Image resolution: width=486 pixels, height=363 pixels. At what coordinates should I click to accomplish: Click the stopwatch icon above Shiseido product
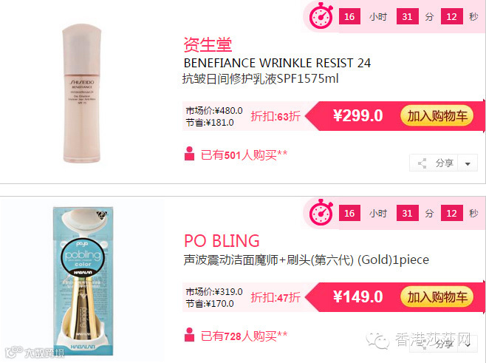point(321,16)
